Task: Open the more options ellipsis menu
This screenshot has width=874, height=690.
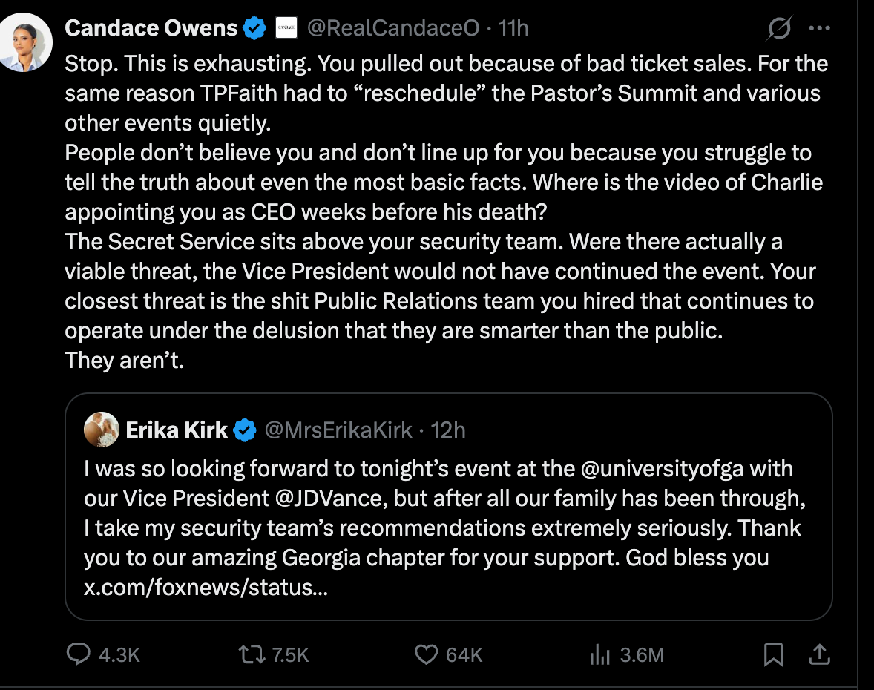Action: [x=820, y=27]
